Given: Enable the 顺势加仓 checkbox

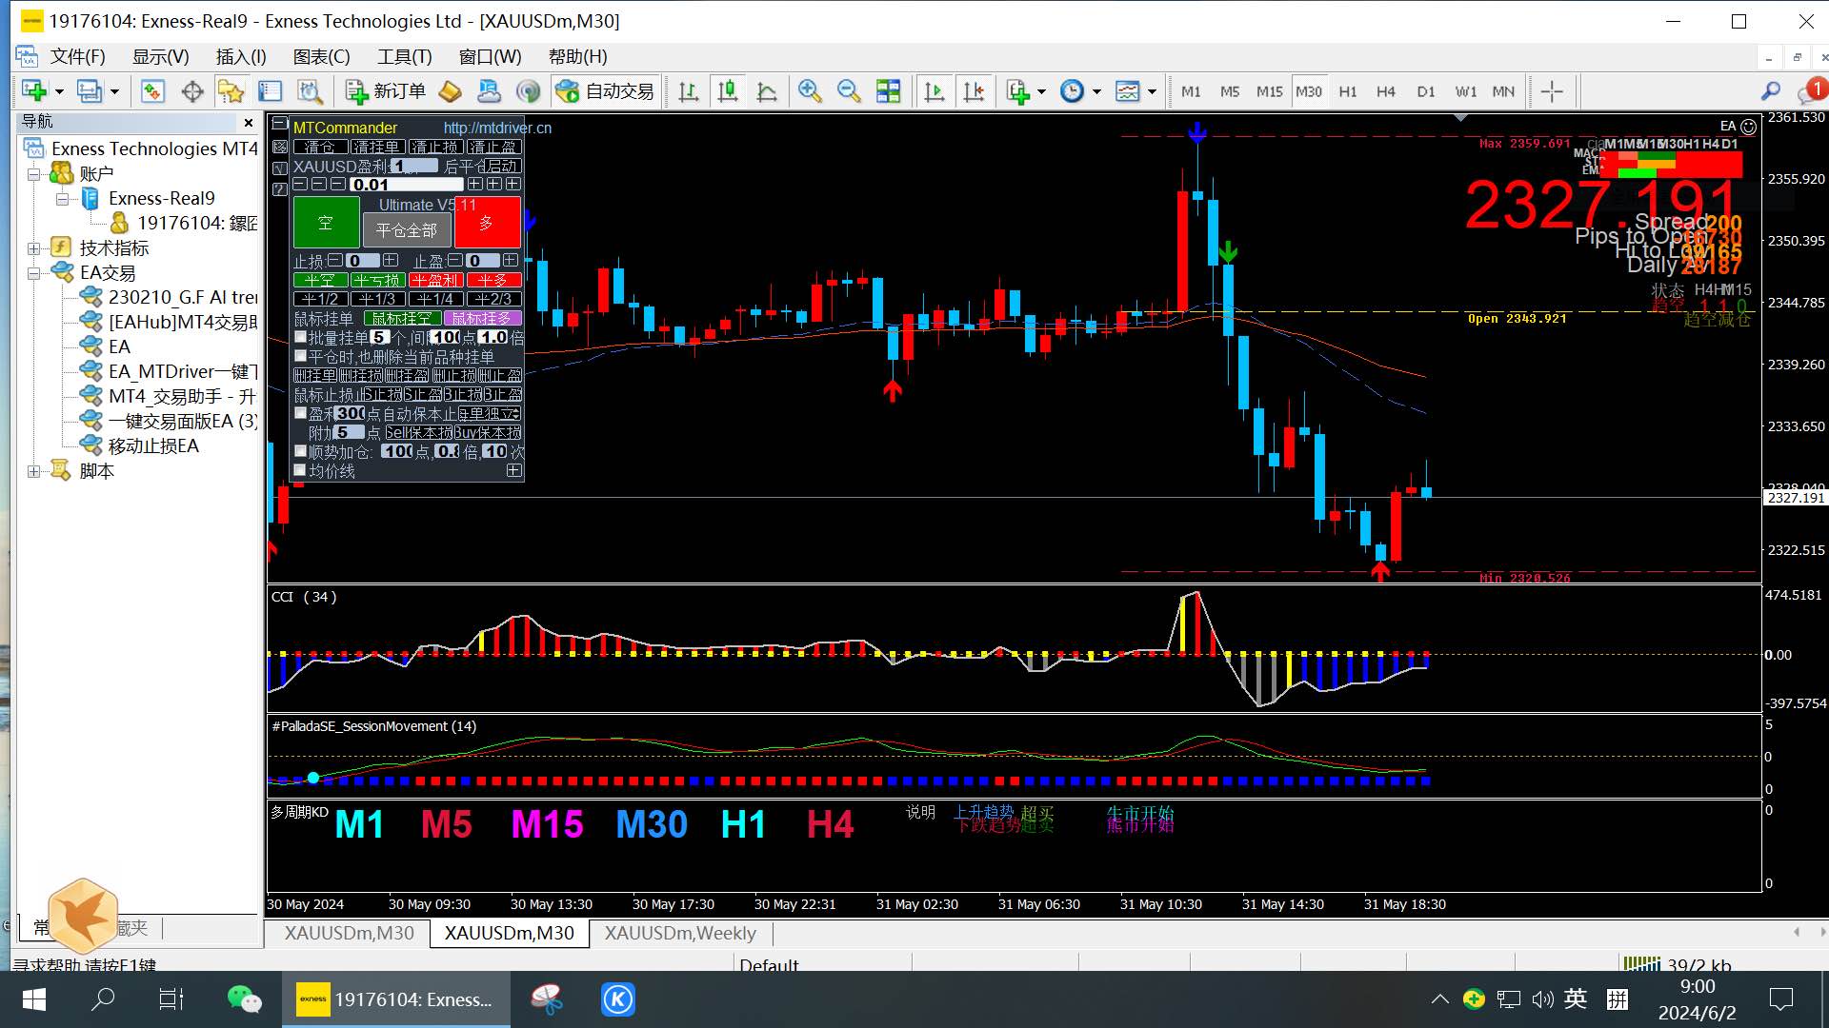Looking at the screenshot, I should [301, 451].
